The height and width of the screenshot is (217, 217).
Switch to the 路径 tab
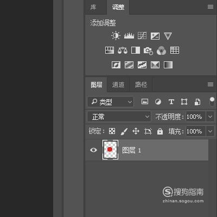pyautogui.click(x=141, y=85)
